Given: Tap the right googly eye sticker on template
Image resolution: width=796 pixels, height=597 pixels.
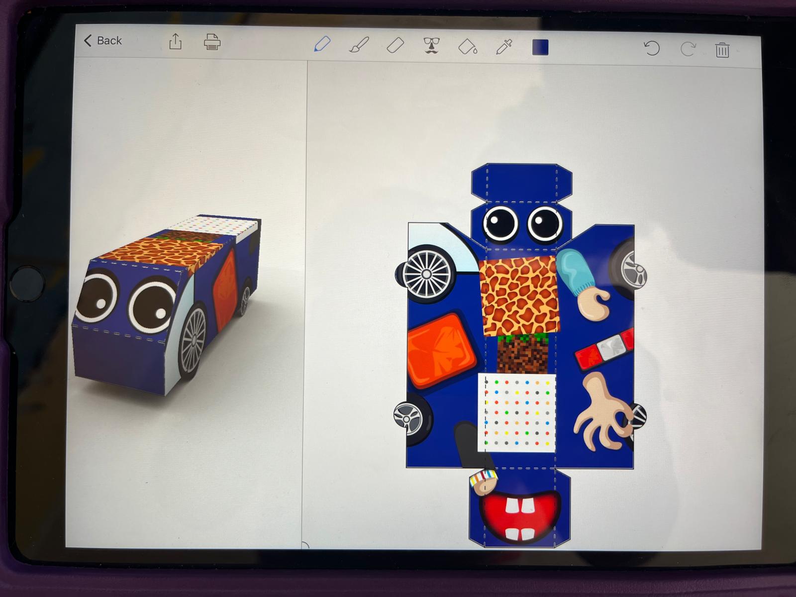Looking at the screenshot, I should coord(545,223).
